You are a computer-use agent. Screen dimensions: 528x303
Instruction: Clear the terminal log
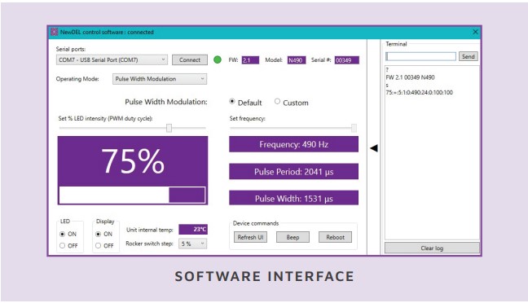[432, 248]
